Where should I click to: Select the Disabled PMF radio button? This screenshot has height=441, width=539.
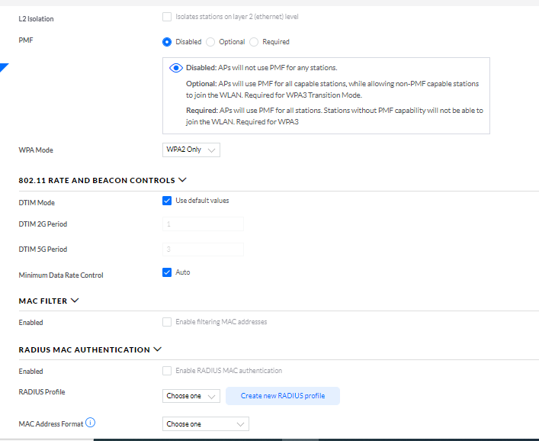coord(167,42)
